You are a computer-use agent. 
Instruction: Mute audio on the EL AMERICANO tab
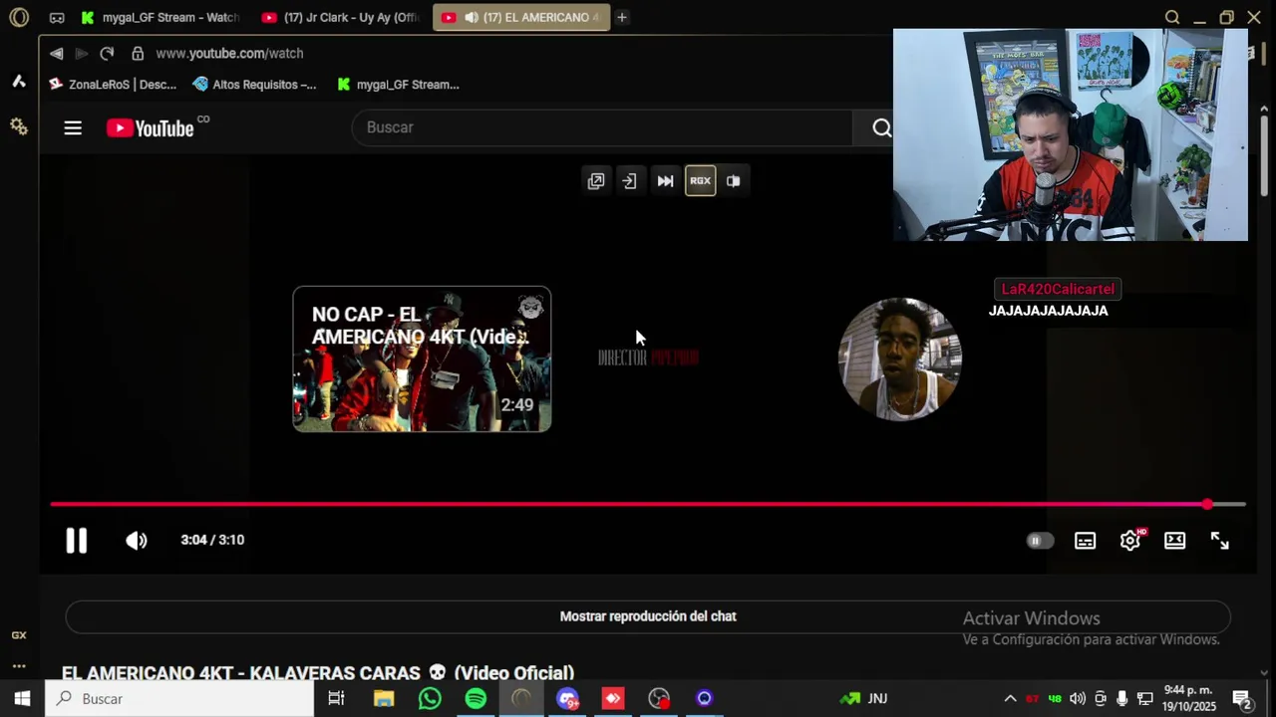[x=471, y=17]
